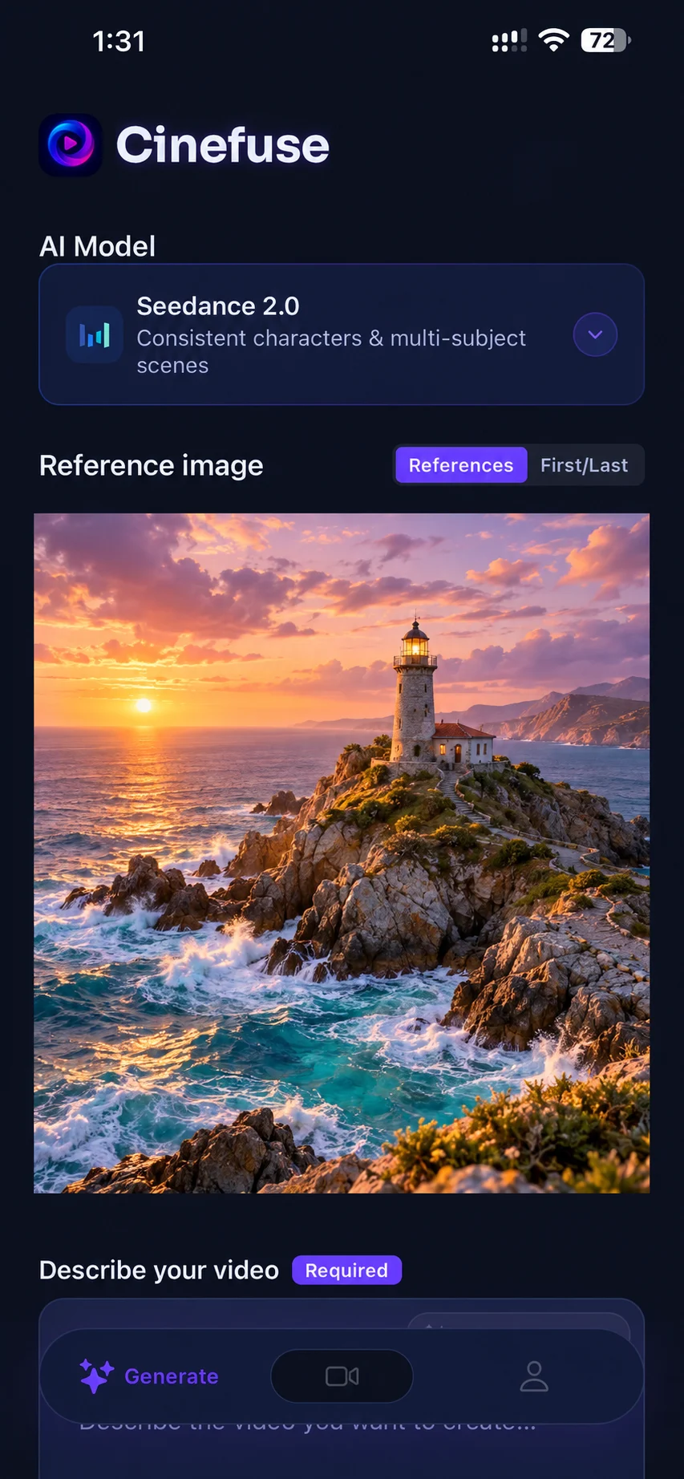The height and width of the screenshot is (1479, 684).
Task: Click the cellular signal icon
Action: coord(509,40)
